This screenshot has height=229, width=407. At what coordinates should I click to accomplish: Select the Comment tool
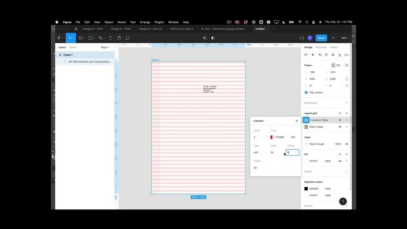[127, 38]
